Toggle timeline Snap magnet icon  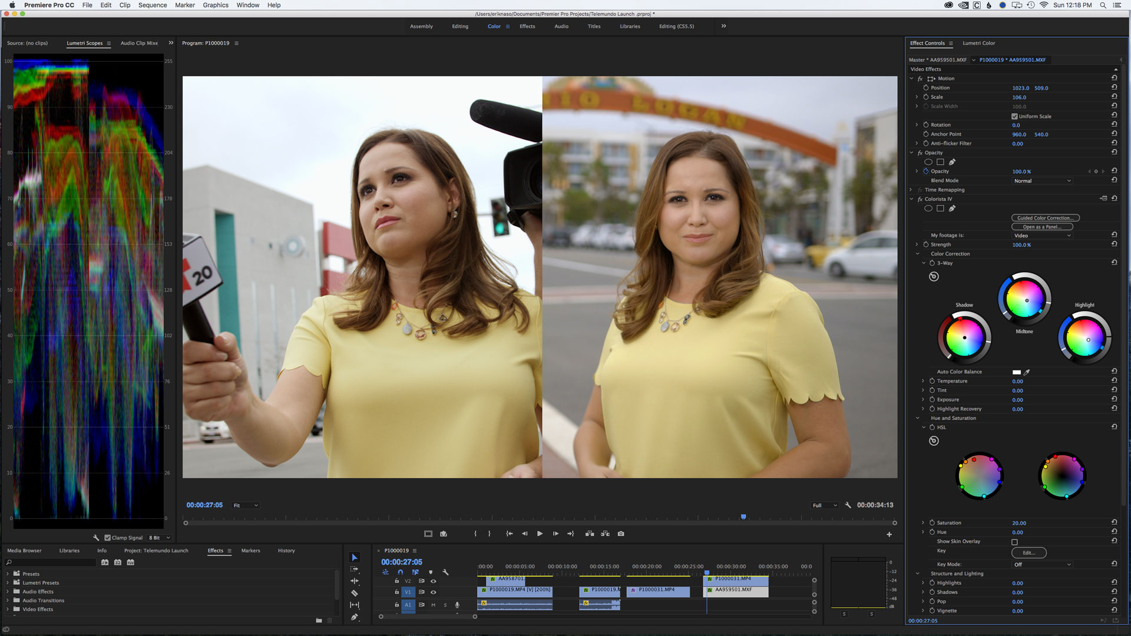tap(400, 572)
